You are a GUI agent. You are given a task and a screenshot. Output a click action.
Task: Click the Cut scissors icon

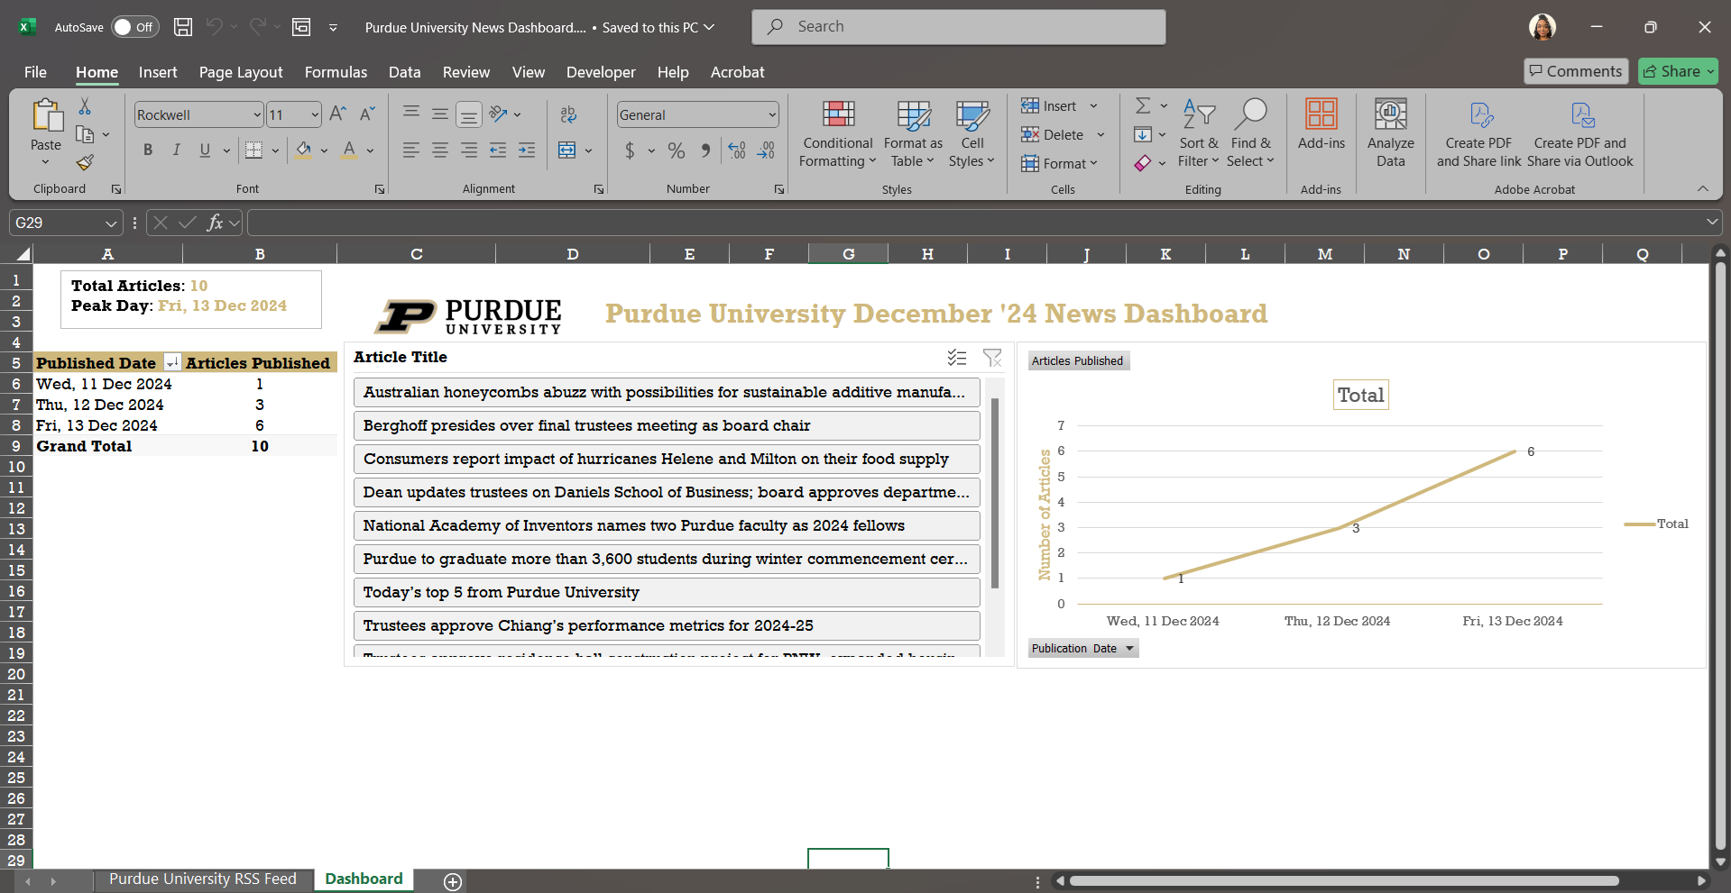point(85,106)
